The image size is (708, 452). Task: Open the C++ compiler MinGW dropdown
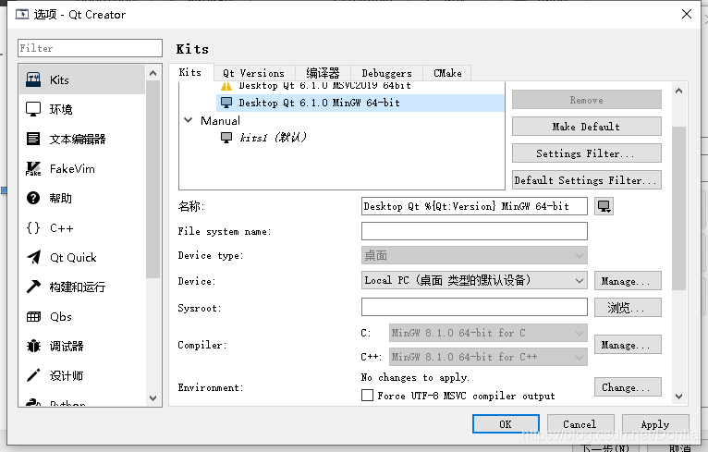(488, 357)
